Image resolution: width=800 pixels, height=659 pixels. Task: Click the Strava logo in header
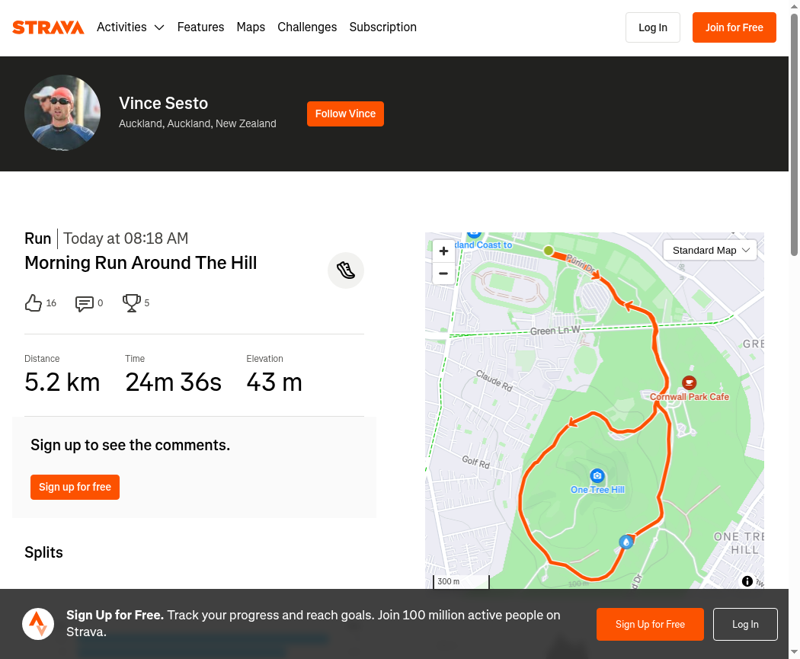pos(48,27)
